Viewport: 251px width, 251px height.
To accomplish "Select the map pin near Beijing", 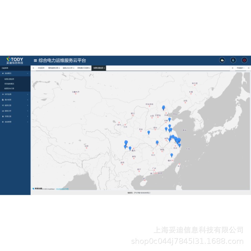I will coord(163,108).
